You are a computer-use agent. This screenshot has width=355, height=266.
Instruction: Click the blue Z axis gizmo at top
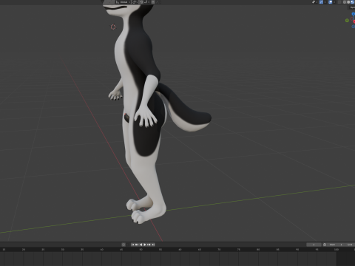pos(353,14)
